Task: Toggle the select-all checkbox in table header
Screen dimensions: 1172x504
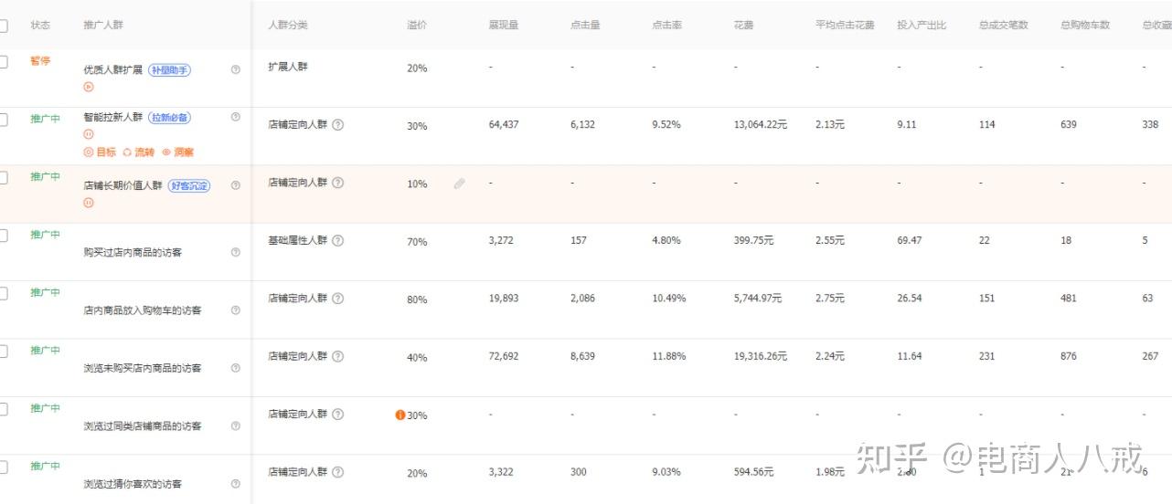Action: coord(3,26)
